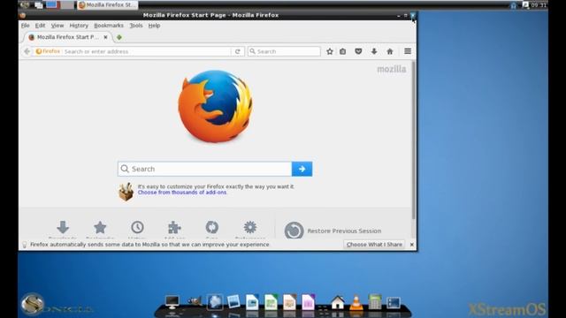Click Restore Previous Session
566x318 pixels.
click(333, 231)
